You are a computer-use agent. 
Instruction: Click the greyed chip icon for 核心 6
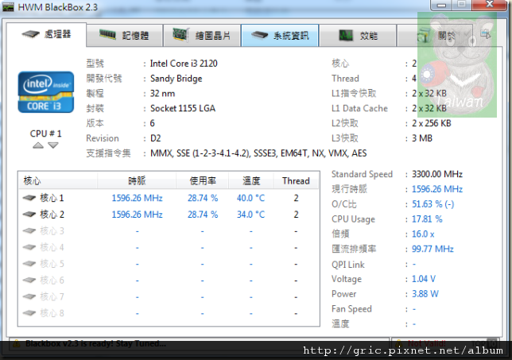point(29,280)
